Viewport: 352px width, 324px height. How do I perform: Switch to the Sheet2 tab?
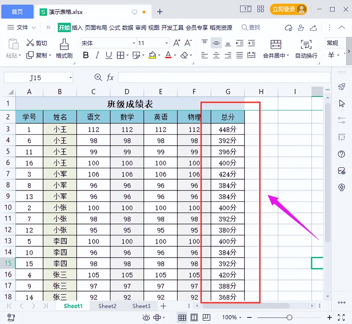coord(107,306)
